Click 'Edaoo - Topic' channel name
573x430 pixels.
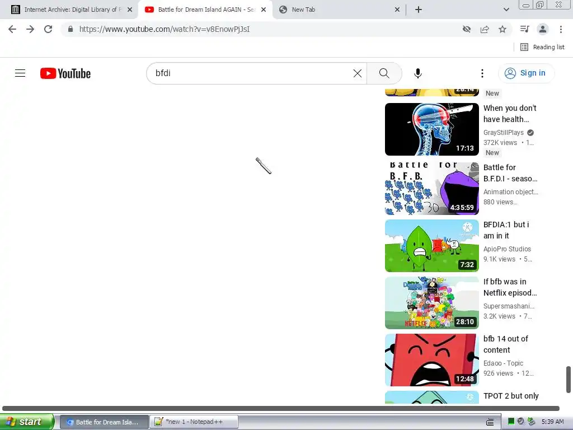point(503,363)
